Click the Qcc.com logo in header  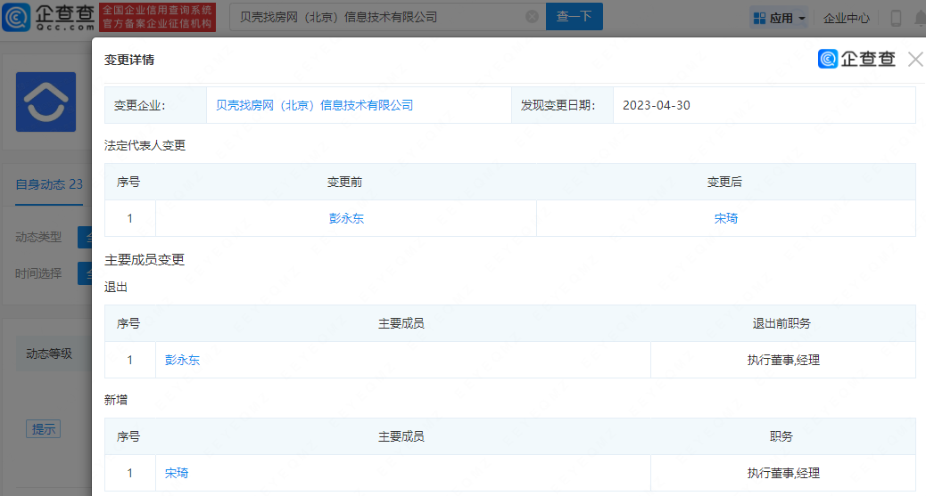click(x=47, y=17)
